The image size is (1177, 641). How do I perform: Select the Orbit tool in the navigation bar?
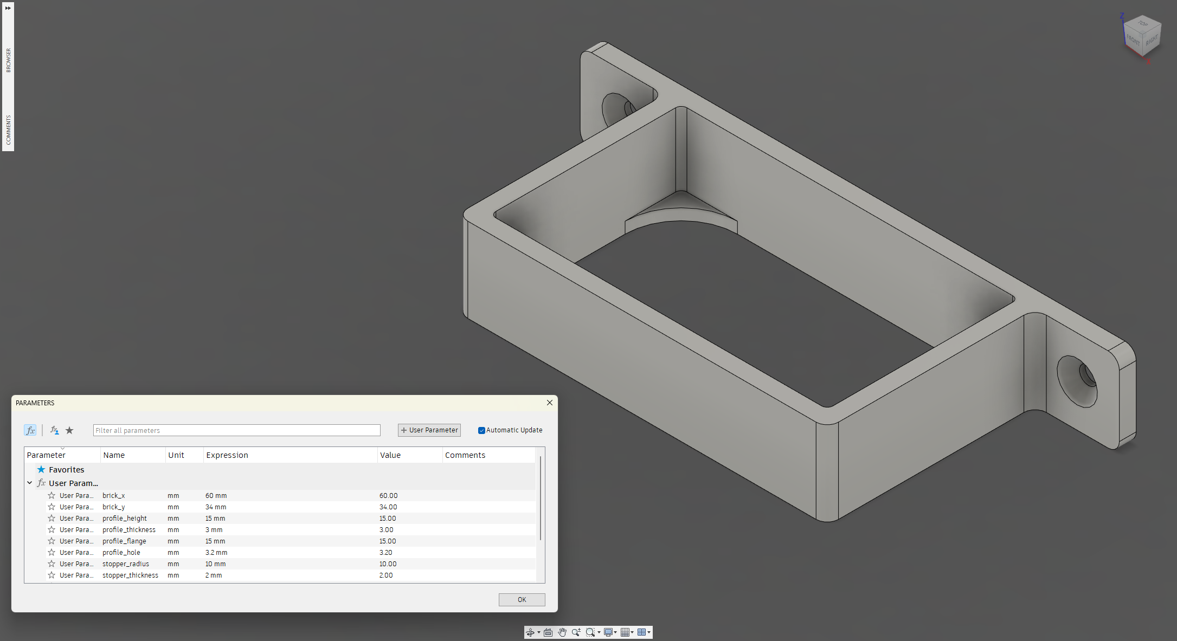(530, 632)
